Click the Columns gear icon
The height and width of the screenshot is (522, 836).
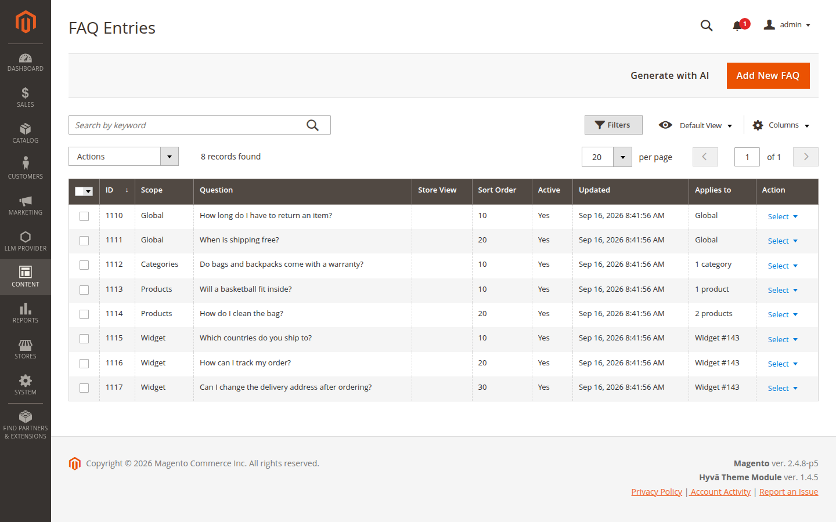(x=758, y=125)
